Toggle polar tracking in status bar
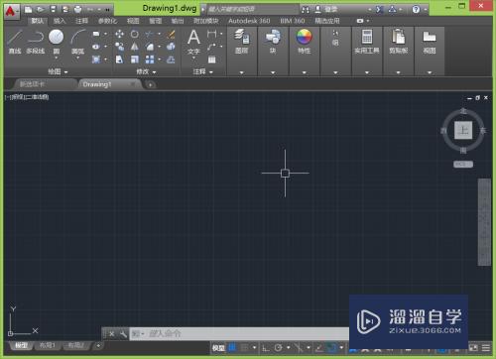Screen dimensions: 496x359 click(278, 348)
